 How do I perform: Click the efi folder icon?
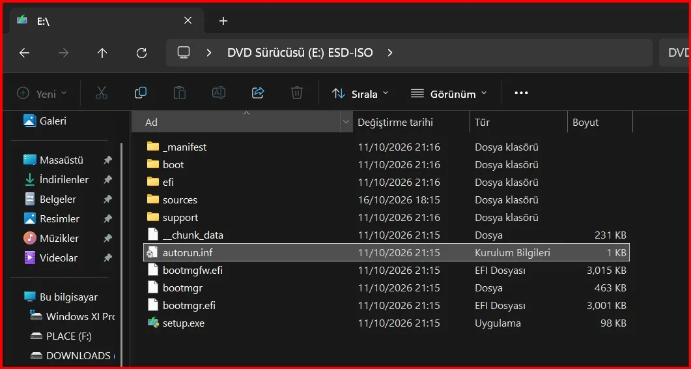153,182
